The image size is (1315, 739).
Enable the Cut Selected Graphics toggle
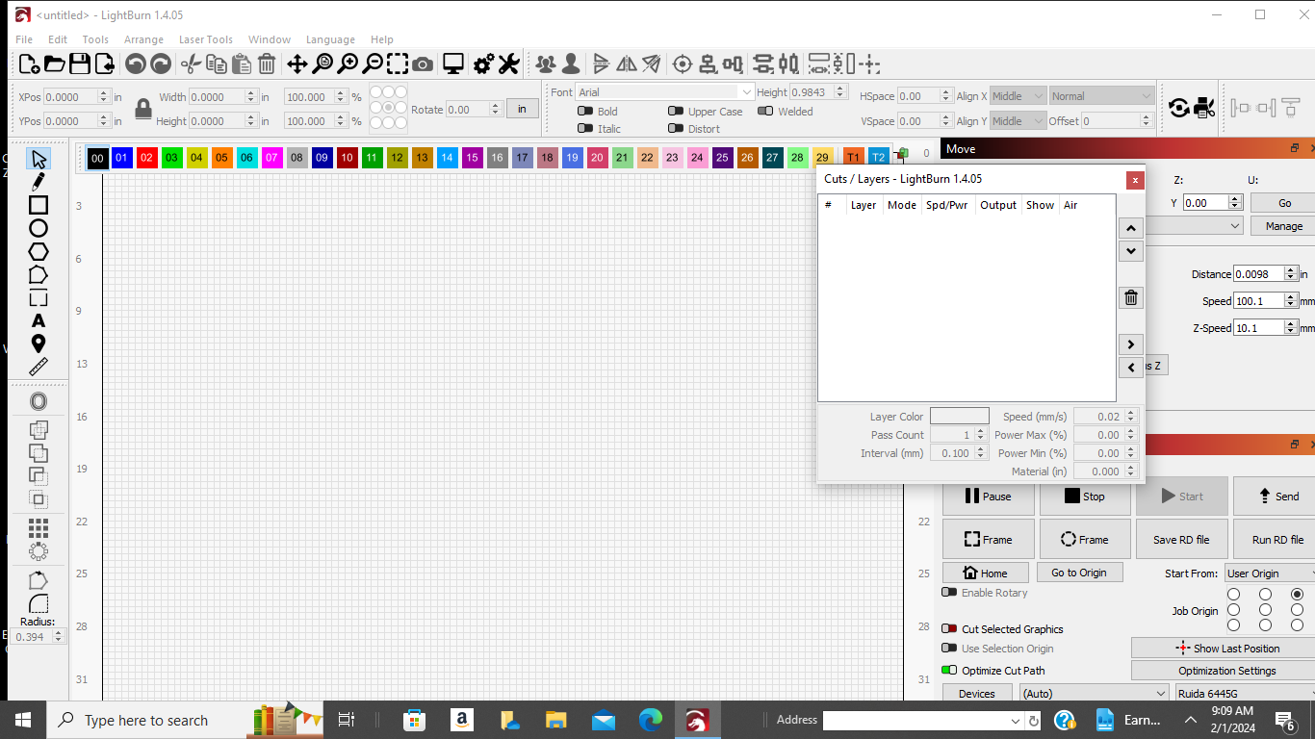coord(949,628)
